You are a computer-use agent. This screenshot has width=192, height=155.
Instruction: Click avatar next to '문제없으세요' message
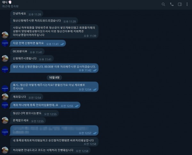(5, 120)
